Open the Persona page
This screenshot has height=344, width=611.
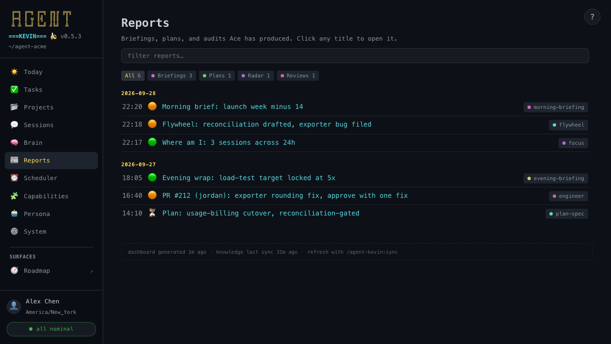(51, 214)
